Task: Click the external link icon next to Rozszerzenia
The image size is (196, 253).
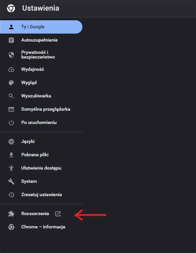Action: click(58, 214)
